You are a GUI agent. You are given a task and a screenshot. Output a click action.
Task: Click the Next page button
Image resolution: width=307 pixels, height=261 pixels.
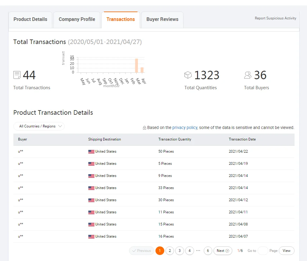point(223,251)
